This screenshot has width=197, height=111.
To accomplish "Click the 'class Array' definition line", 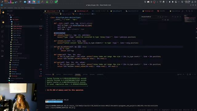I will click(x=66, y=18).
